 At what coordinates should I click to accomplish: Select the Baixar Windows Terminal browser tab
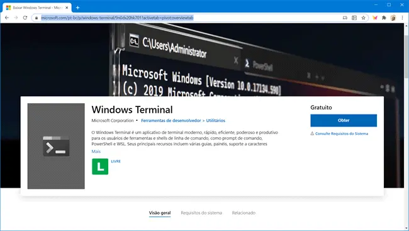click(x=37, y=8)
